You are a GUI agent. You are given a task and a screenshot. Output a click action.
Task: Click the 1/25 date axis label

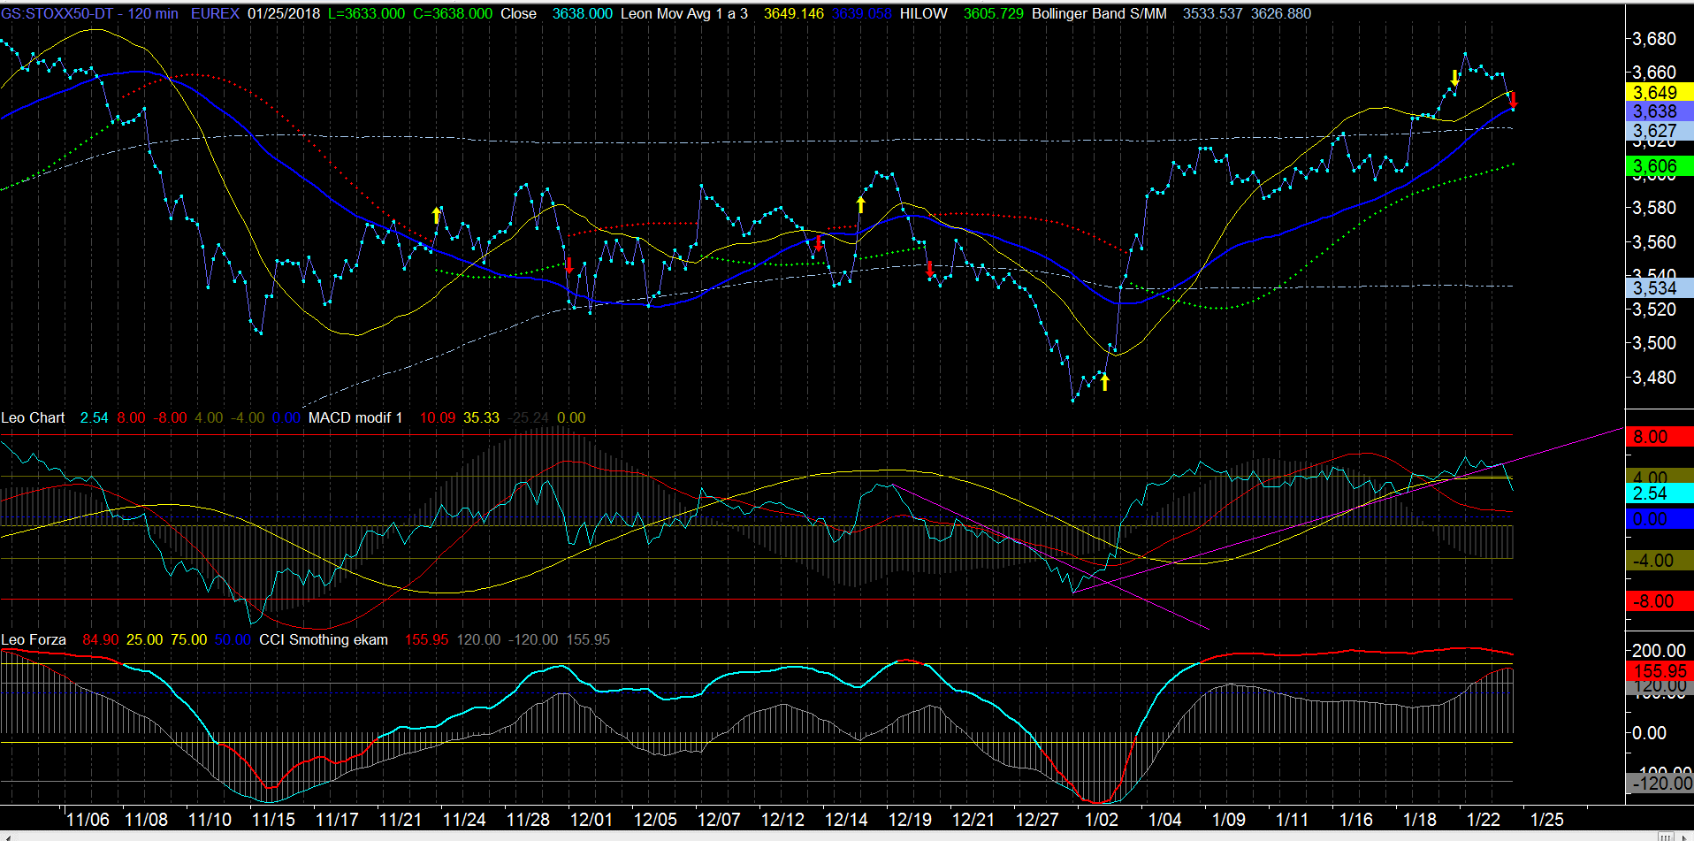(1547, 820)
